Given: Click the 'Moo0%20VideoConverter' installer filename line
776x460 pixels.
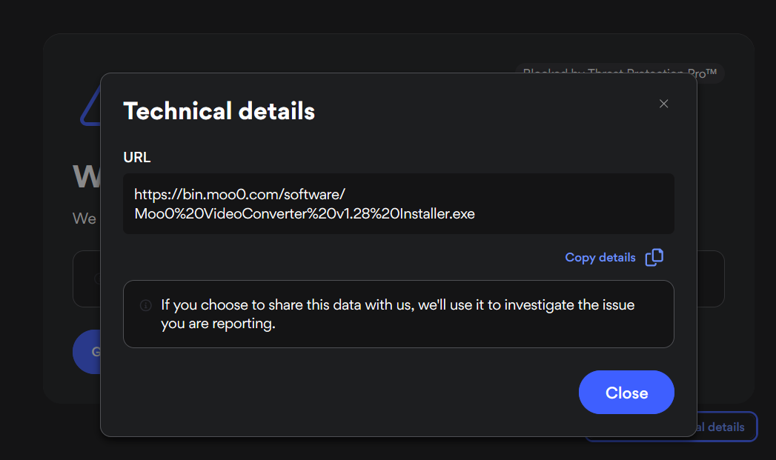Looking at the screenshot, I should coord(305,213).
